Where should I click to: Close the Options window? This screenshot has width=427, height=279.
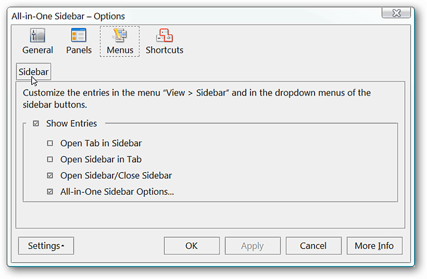tap(396, 13)
